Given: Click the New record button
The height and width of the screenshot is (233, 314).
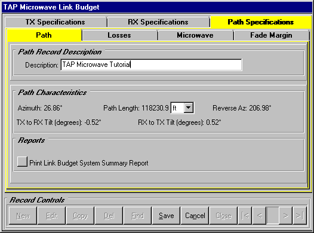Looking at the screenshot, I should [23, 216].
